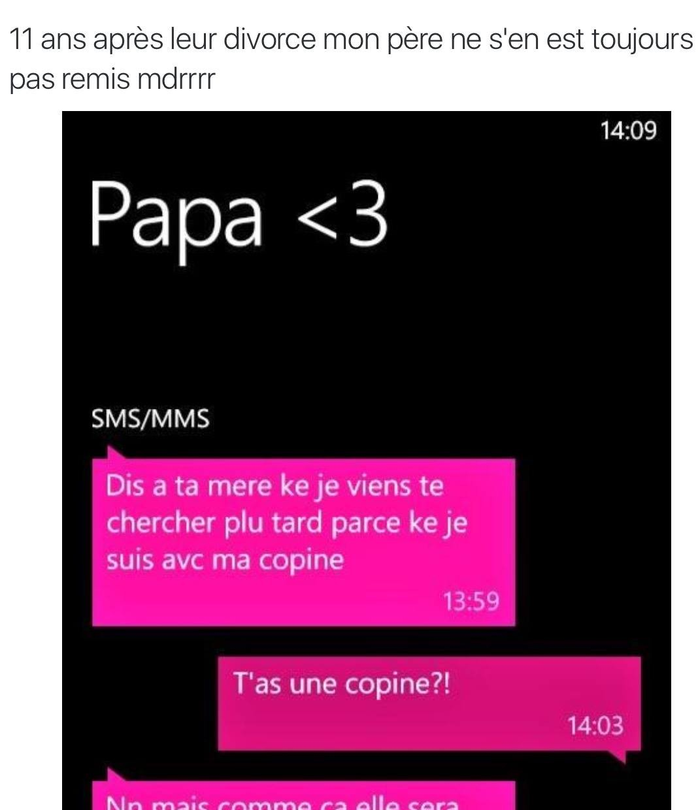Open the message about 'ma copine'
The width and height of the screenshot is (698, 810).
point(303,542)
